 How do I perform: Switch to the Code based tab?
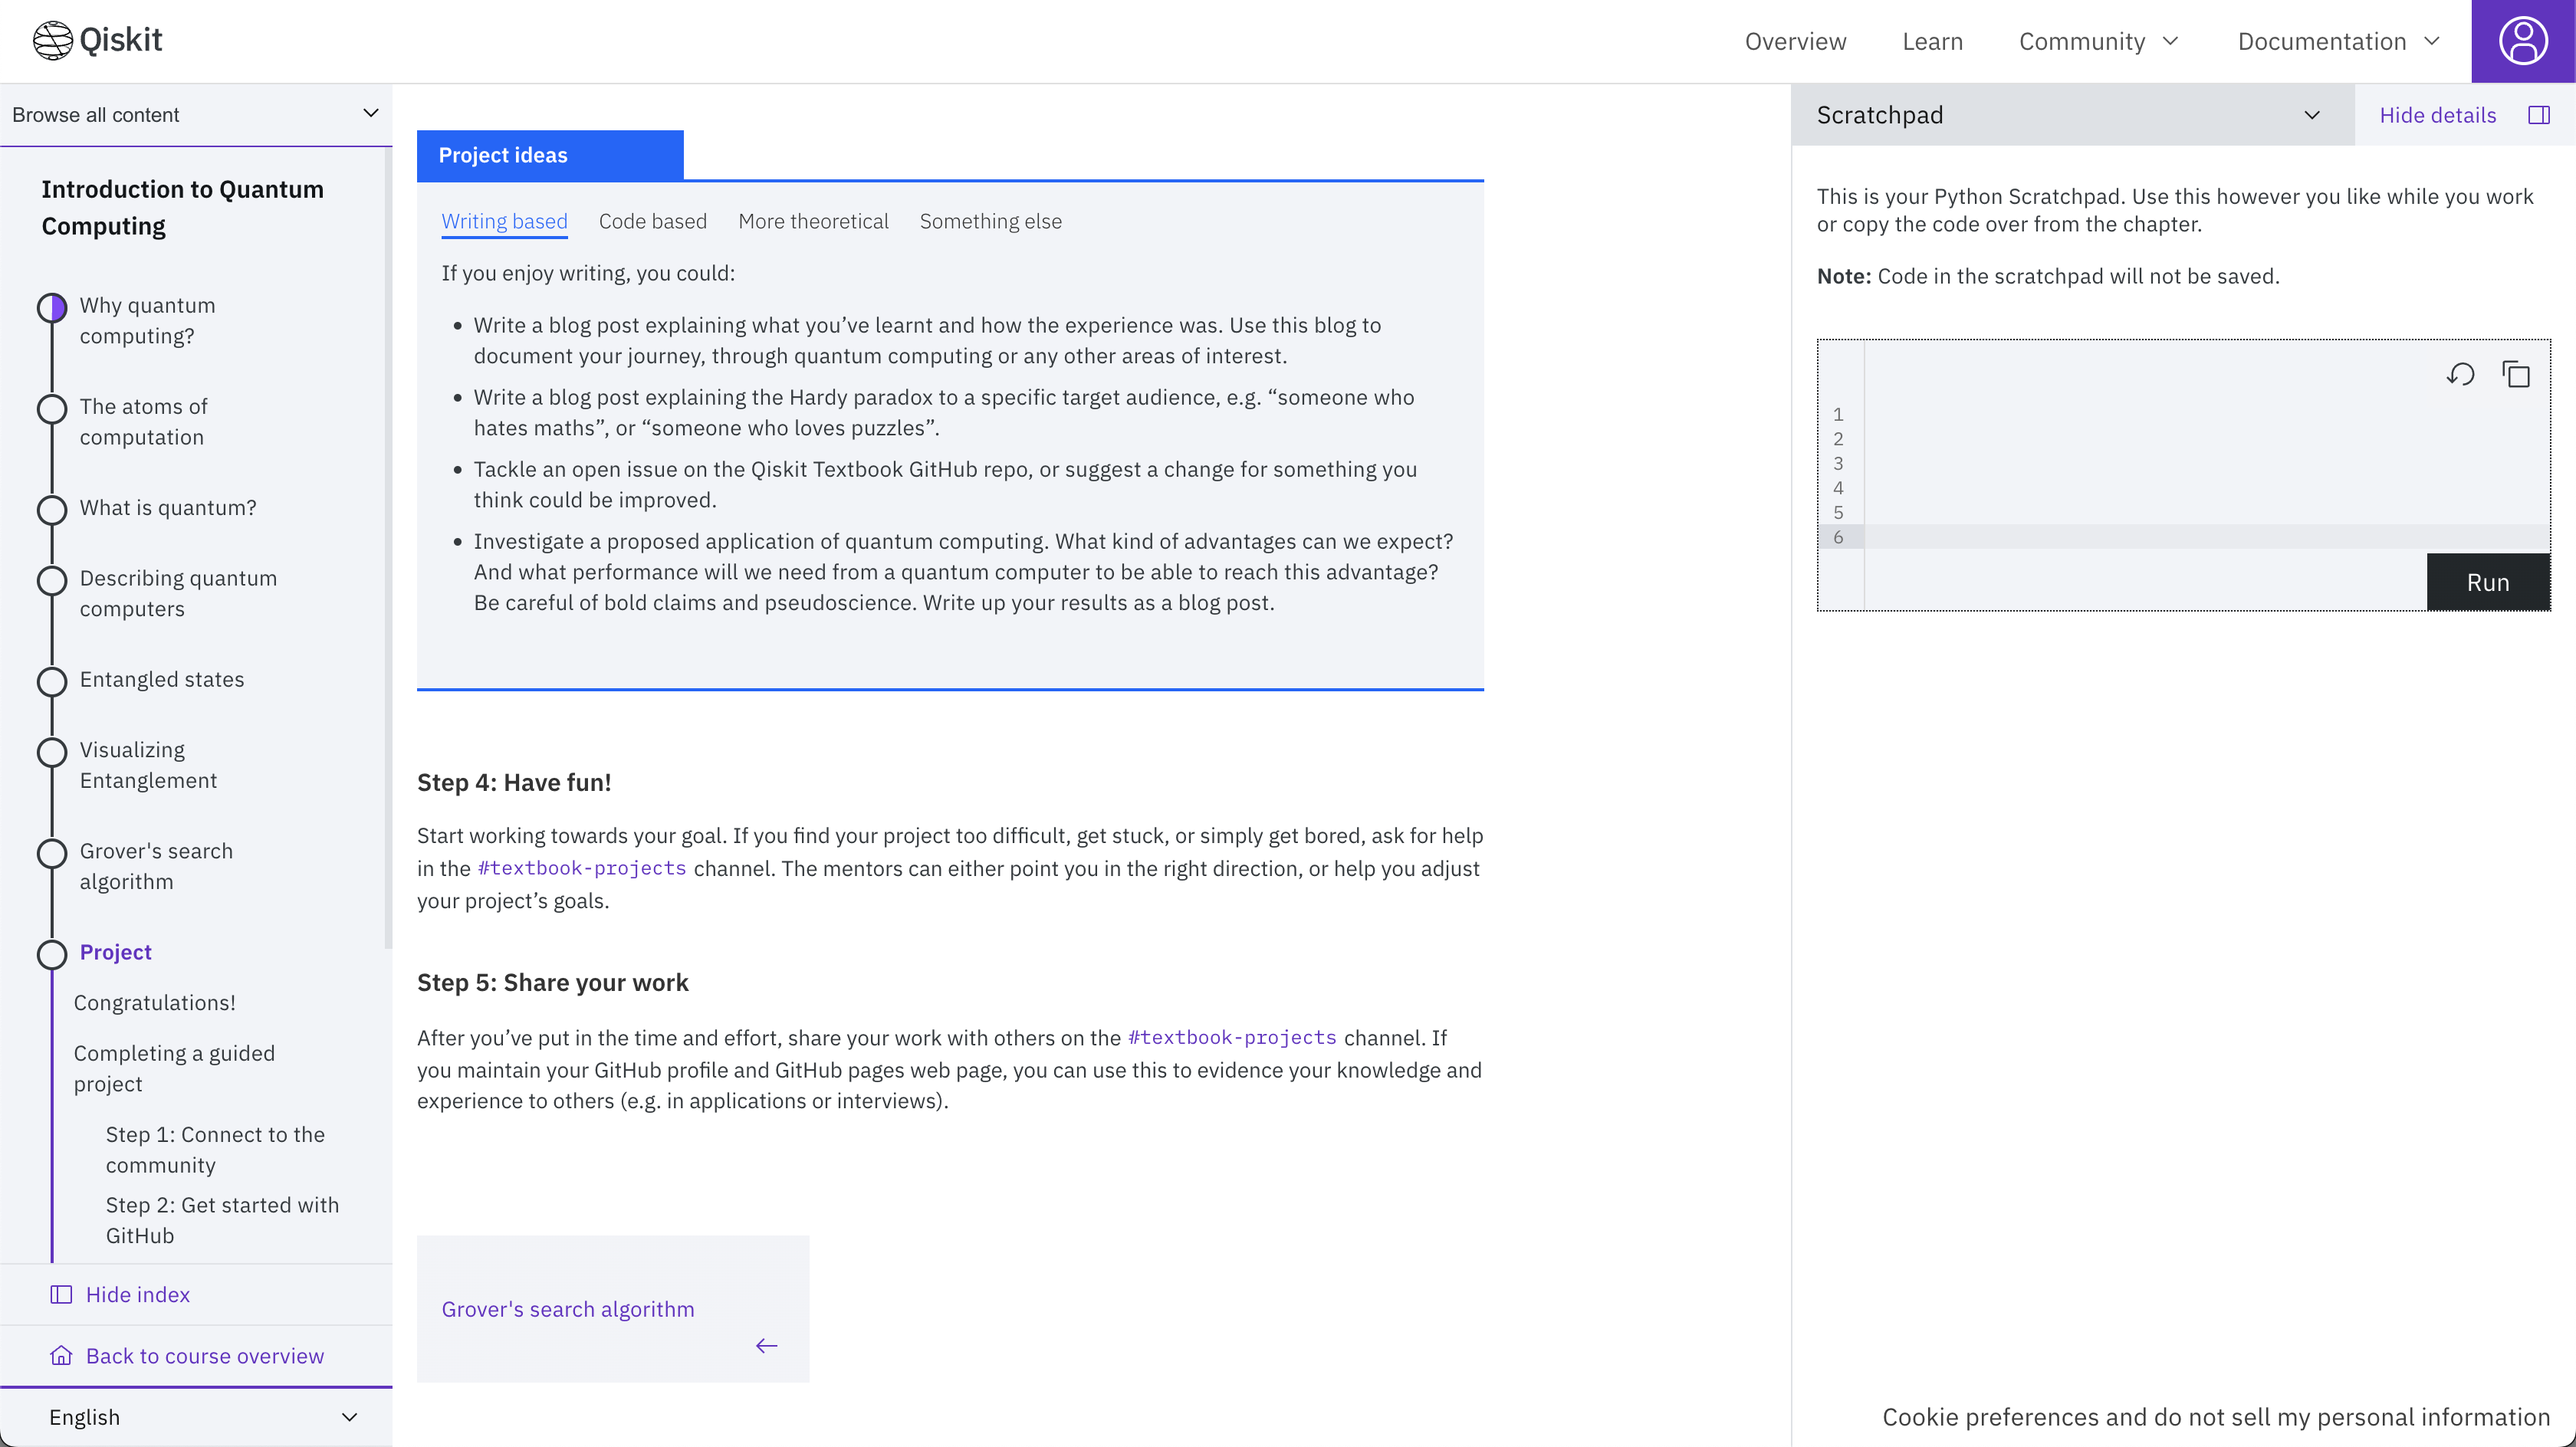pyautogui.click(x=652, y=221)
